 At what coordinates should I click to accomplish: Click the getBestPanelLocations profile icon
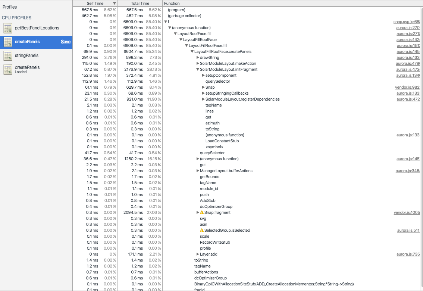[x=8, y=28]
